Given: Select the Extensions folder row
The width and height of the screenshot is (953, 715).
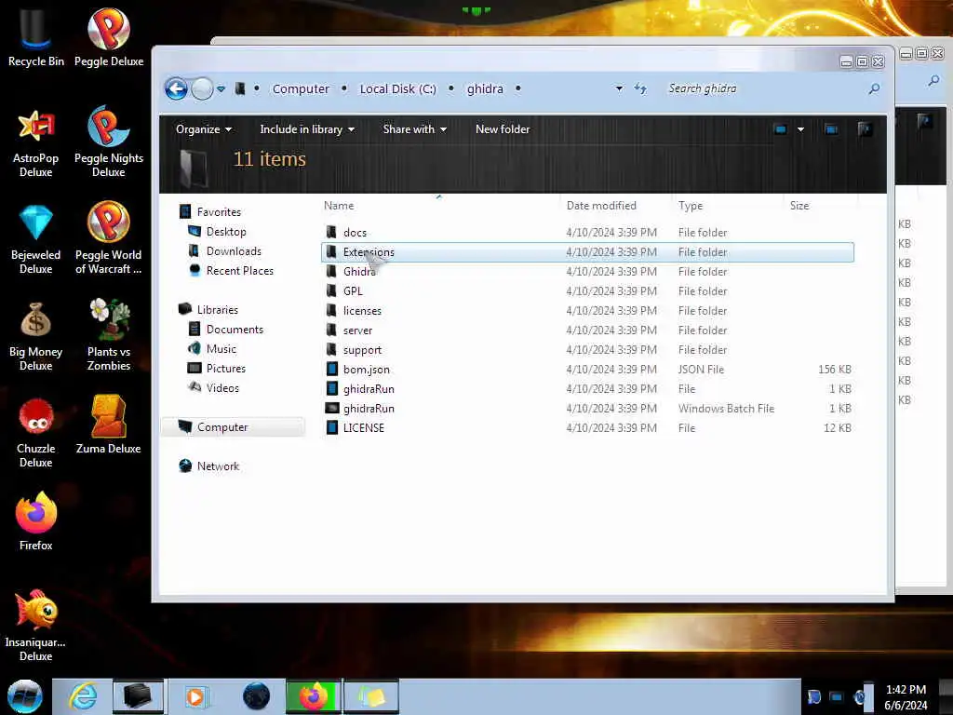Looking at the screenshot, I should click(587, 251).
